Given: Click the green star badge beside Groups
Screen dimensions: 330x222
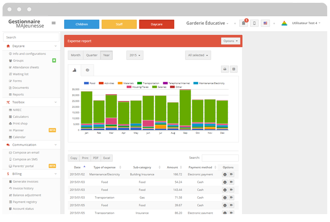Looking at the screenshot, I should [54, 60].
